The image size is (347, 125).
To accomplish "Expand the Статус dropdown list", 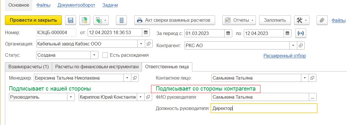I will (94, 55).
